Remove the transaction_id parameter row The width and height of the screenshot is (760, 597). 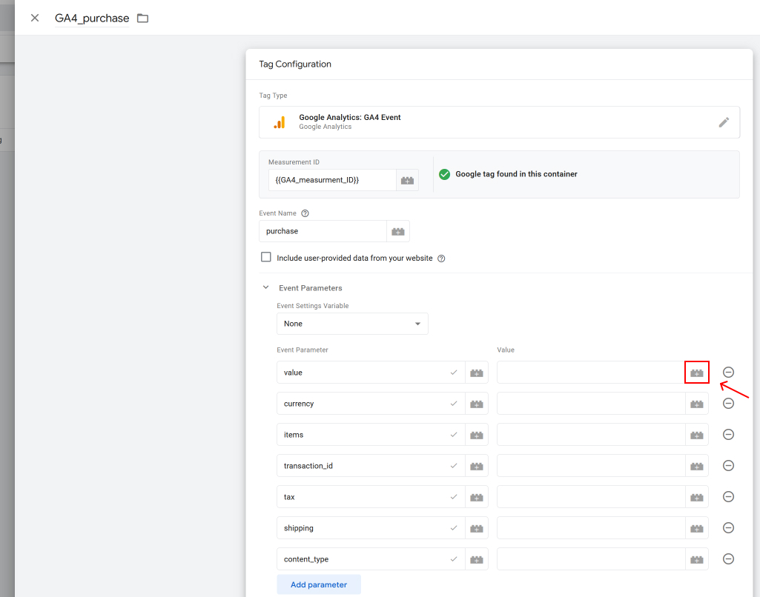(729, 465)
